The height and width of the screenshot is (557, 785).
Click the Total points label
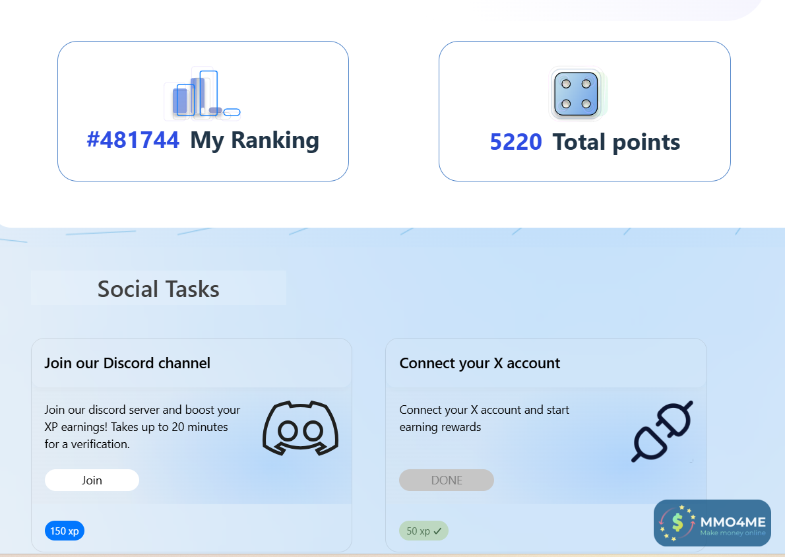616,142
